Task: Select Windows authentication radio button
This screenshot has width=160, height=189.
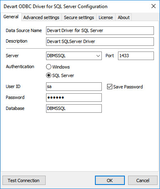Action: pyautogui.click(x=48, y=67)
